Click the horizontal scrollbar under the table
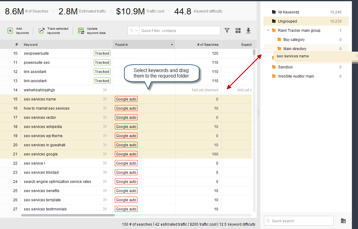The image size is (358, 229). (68, 215)
